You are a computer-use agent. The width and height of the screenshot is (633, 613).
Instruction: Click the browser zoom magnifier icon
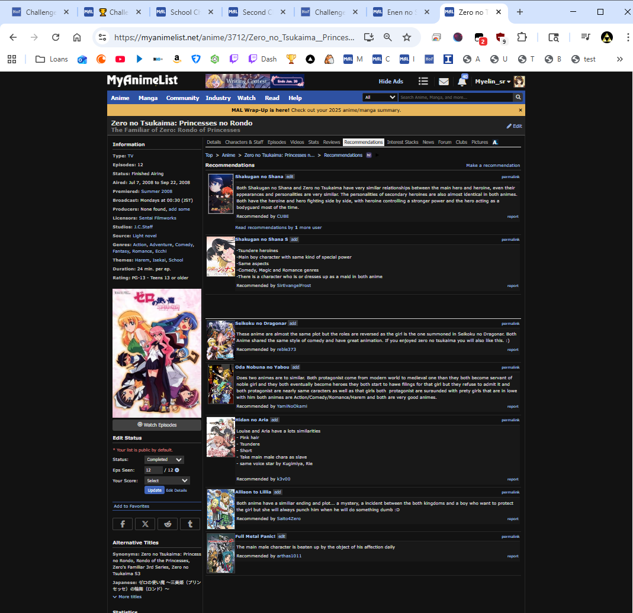tap(387, 37)
